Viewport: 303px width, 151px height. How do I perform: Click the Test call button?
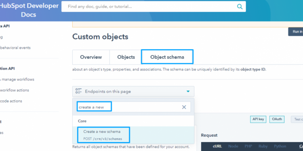click(297, 120)
